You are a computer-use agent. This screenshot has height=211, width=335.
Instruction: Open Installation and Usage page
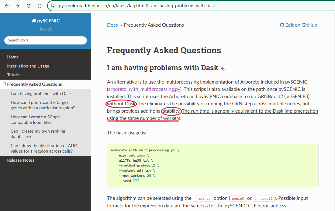[28, 66]
